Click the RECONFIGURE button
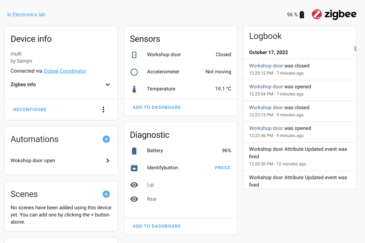Viewport: 365px width, 243px height. (x=30, y=109)
